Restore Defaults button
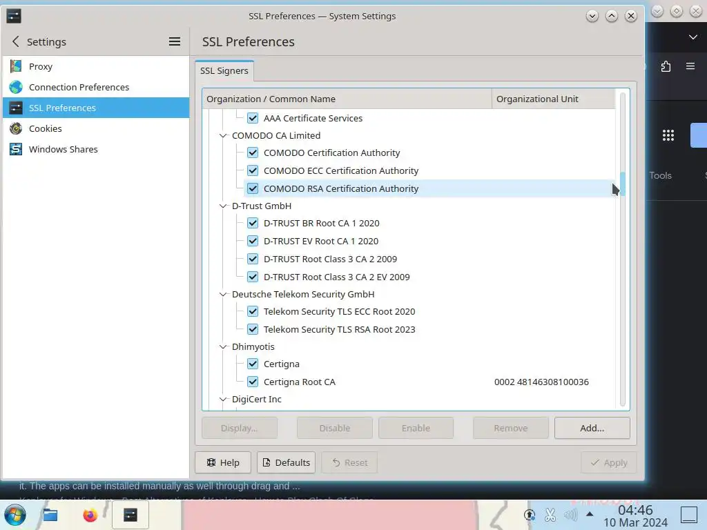Image resolution: width=707 pixels, height=530 pixels. [287, 462]
